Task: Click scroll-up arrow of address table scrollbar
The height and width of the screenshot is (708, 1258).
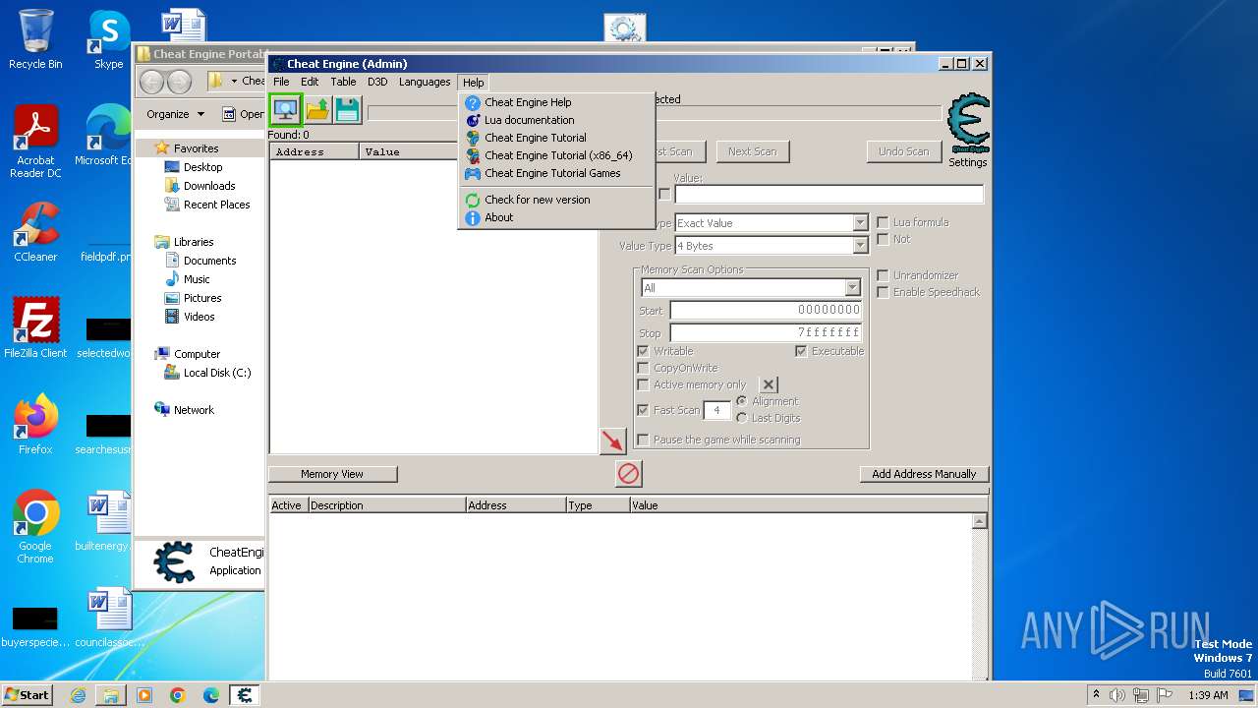Action: coord(980,521)
